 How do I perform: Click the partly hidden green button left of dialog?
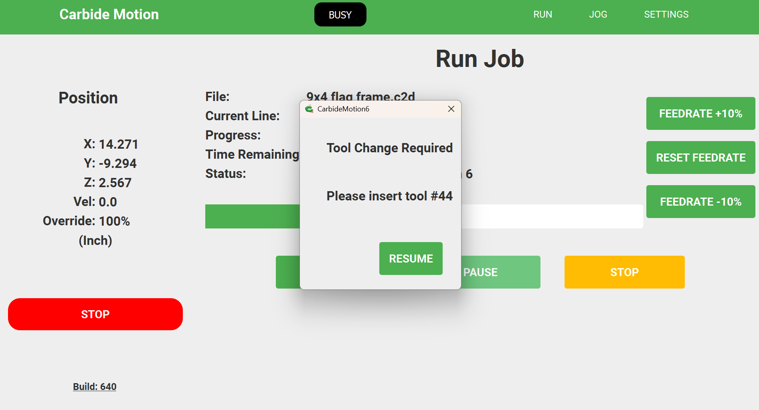pos(287,272)
